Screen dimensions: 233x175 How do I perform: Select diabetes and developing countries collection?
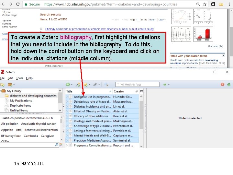click(33, 96)
